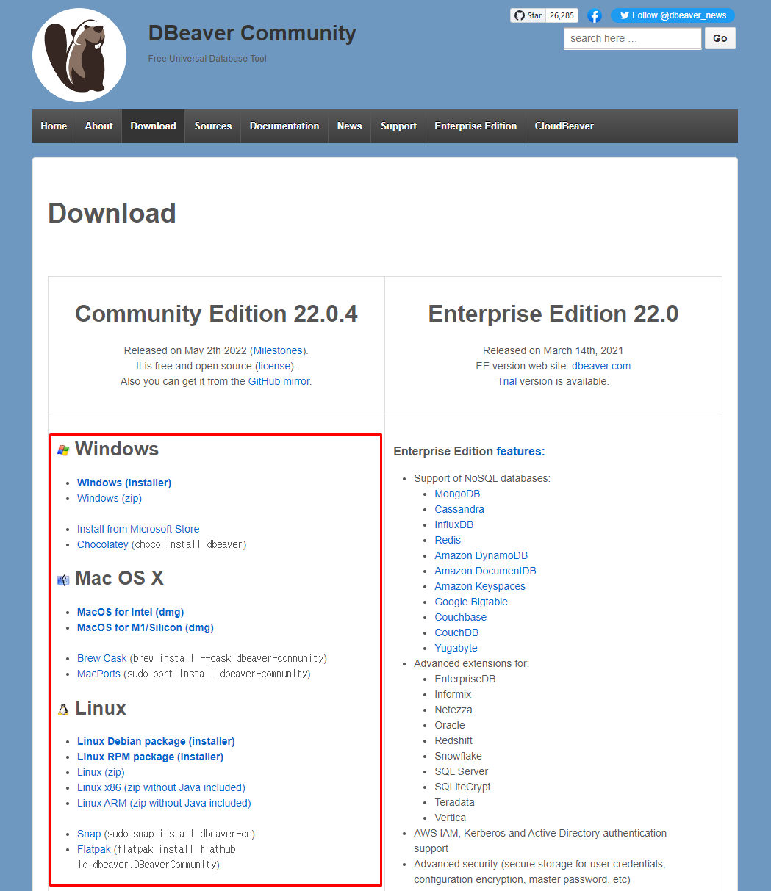Click the 'Community Edition 22.0.4' heading

216,314
